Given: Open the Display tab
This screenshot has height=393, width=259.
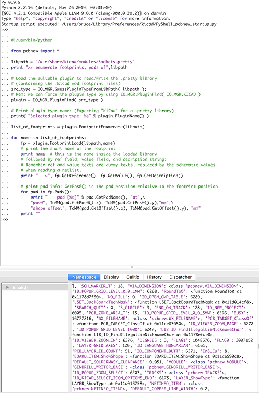Looking at the screenshot, I should click(111, 277).
